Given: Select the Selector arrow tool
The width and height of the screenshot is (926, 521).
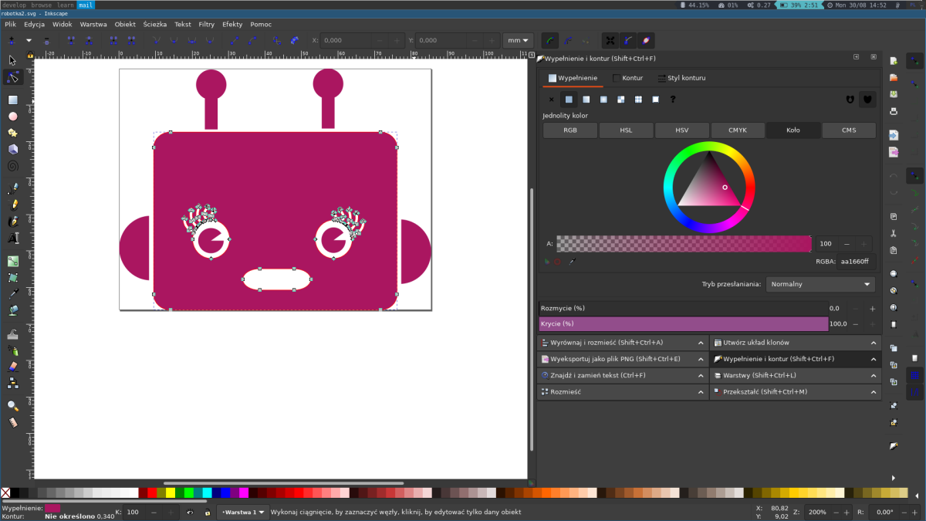Looking at the screenshot, I should pyautogui.click(x=13, y=60).
